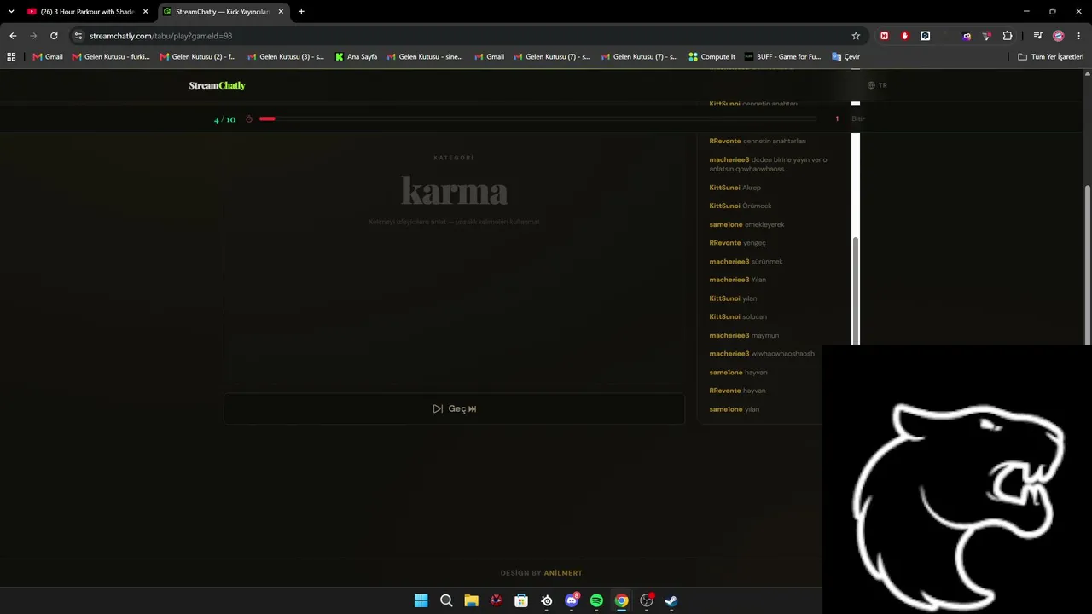Click KittSunoi's 'Akrep' chat message

[735, 188]
